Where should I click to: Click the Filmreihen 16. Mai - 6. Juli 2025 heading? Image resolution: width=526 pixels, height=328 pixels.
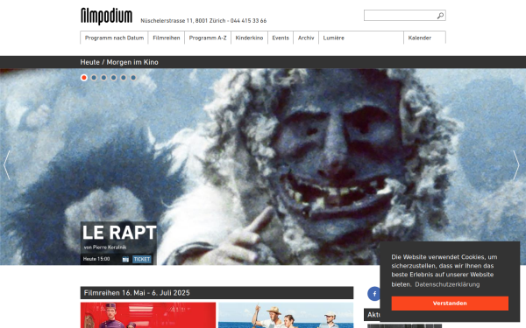pyautogui.click(x=137, y=293)
